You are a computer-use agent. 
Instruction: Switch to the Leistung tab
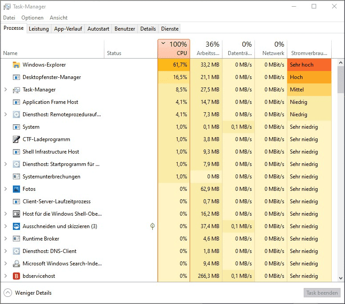click(x=39, y=29)
